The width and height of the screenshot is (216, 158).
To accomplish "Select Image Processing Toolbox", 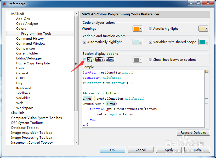I will [x=32, y=137].
